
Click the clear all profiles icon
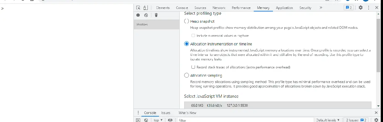[x=146, y=15]
